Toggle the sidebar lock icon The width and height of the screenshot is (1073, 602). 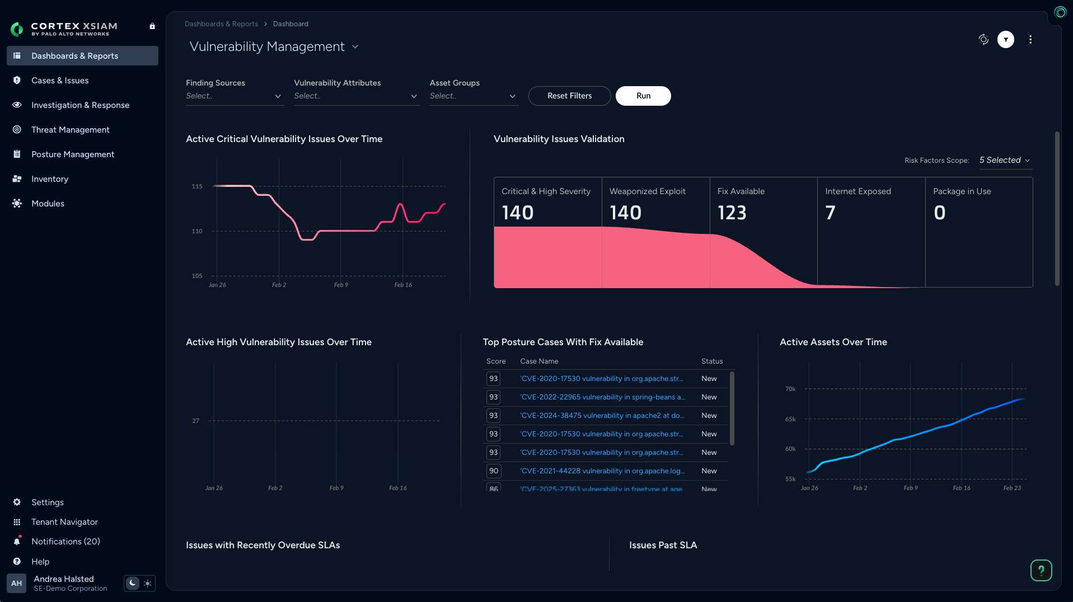point(152,26)
